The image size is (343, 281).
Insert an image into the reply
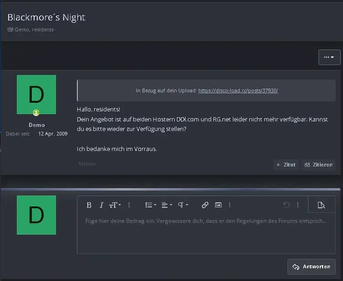(x=218, y=205)
